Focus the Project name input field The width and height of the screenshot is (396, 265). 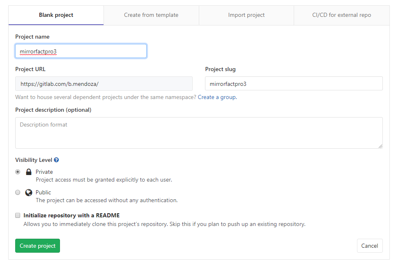tap(81, 51)
